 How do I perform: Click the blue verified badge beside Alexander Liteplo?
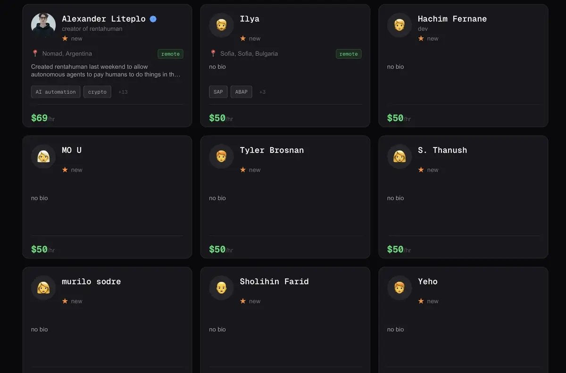[153, 19]
